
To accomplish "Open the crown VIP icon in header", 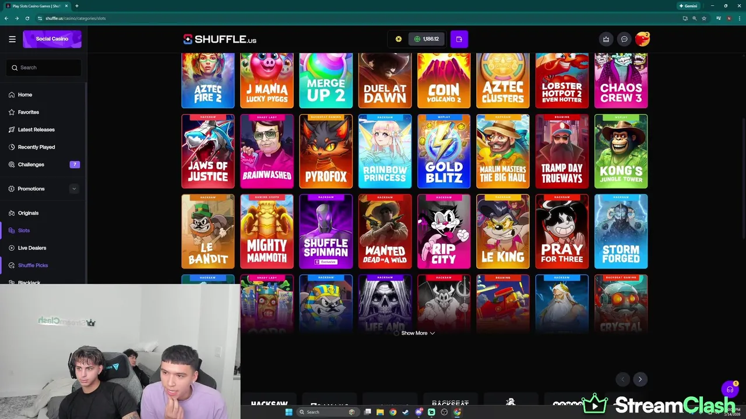I will 606,39.
